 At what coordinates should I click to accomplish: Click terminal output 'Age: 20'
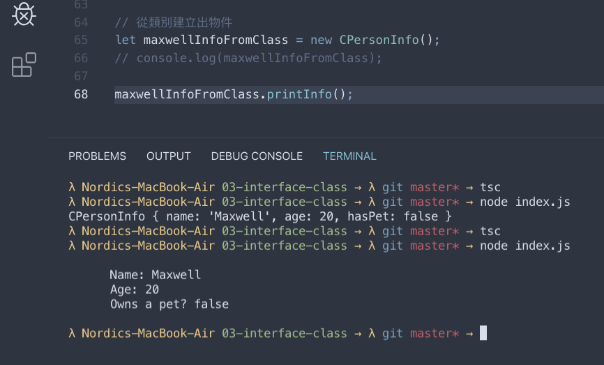coord(135,290)
